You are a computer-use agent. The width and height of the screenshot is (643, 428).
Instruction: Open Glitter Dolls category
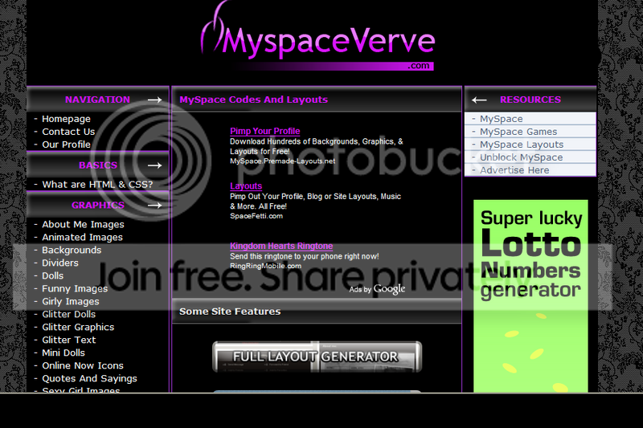68,314
